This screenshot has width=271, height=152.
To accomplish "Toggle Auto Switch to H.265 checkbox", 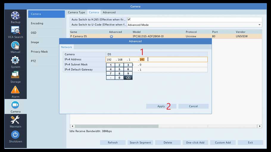I will click(x=129, y=20).
